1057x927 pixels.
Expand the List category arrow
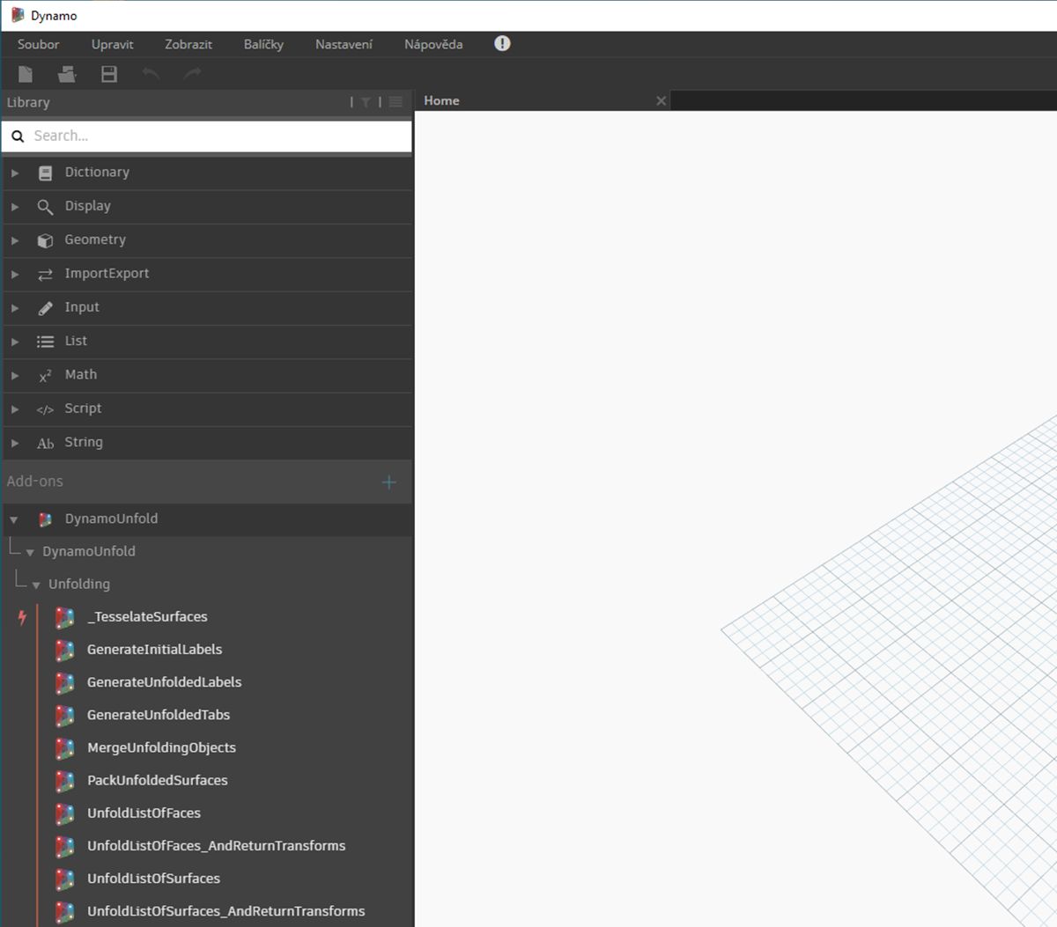click(x=15, y=342)
